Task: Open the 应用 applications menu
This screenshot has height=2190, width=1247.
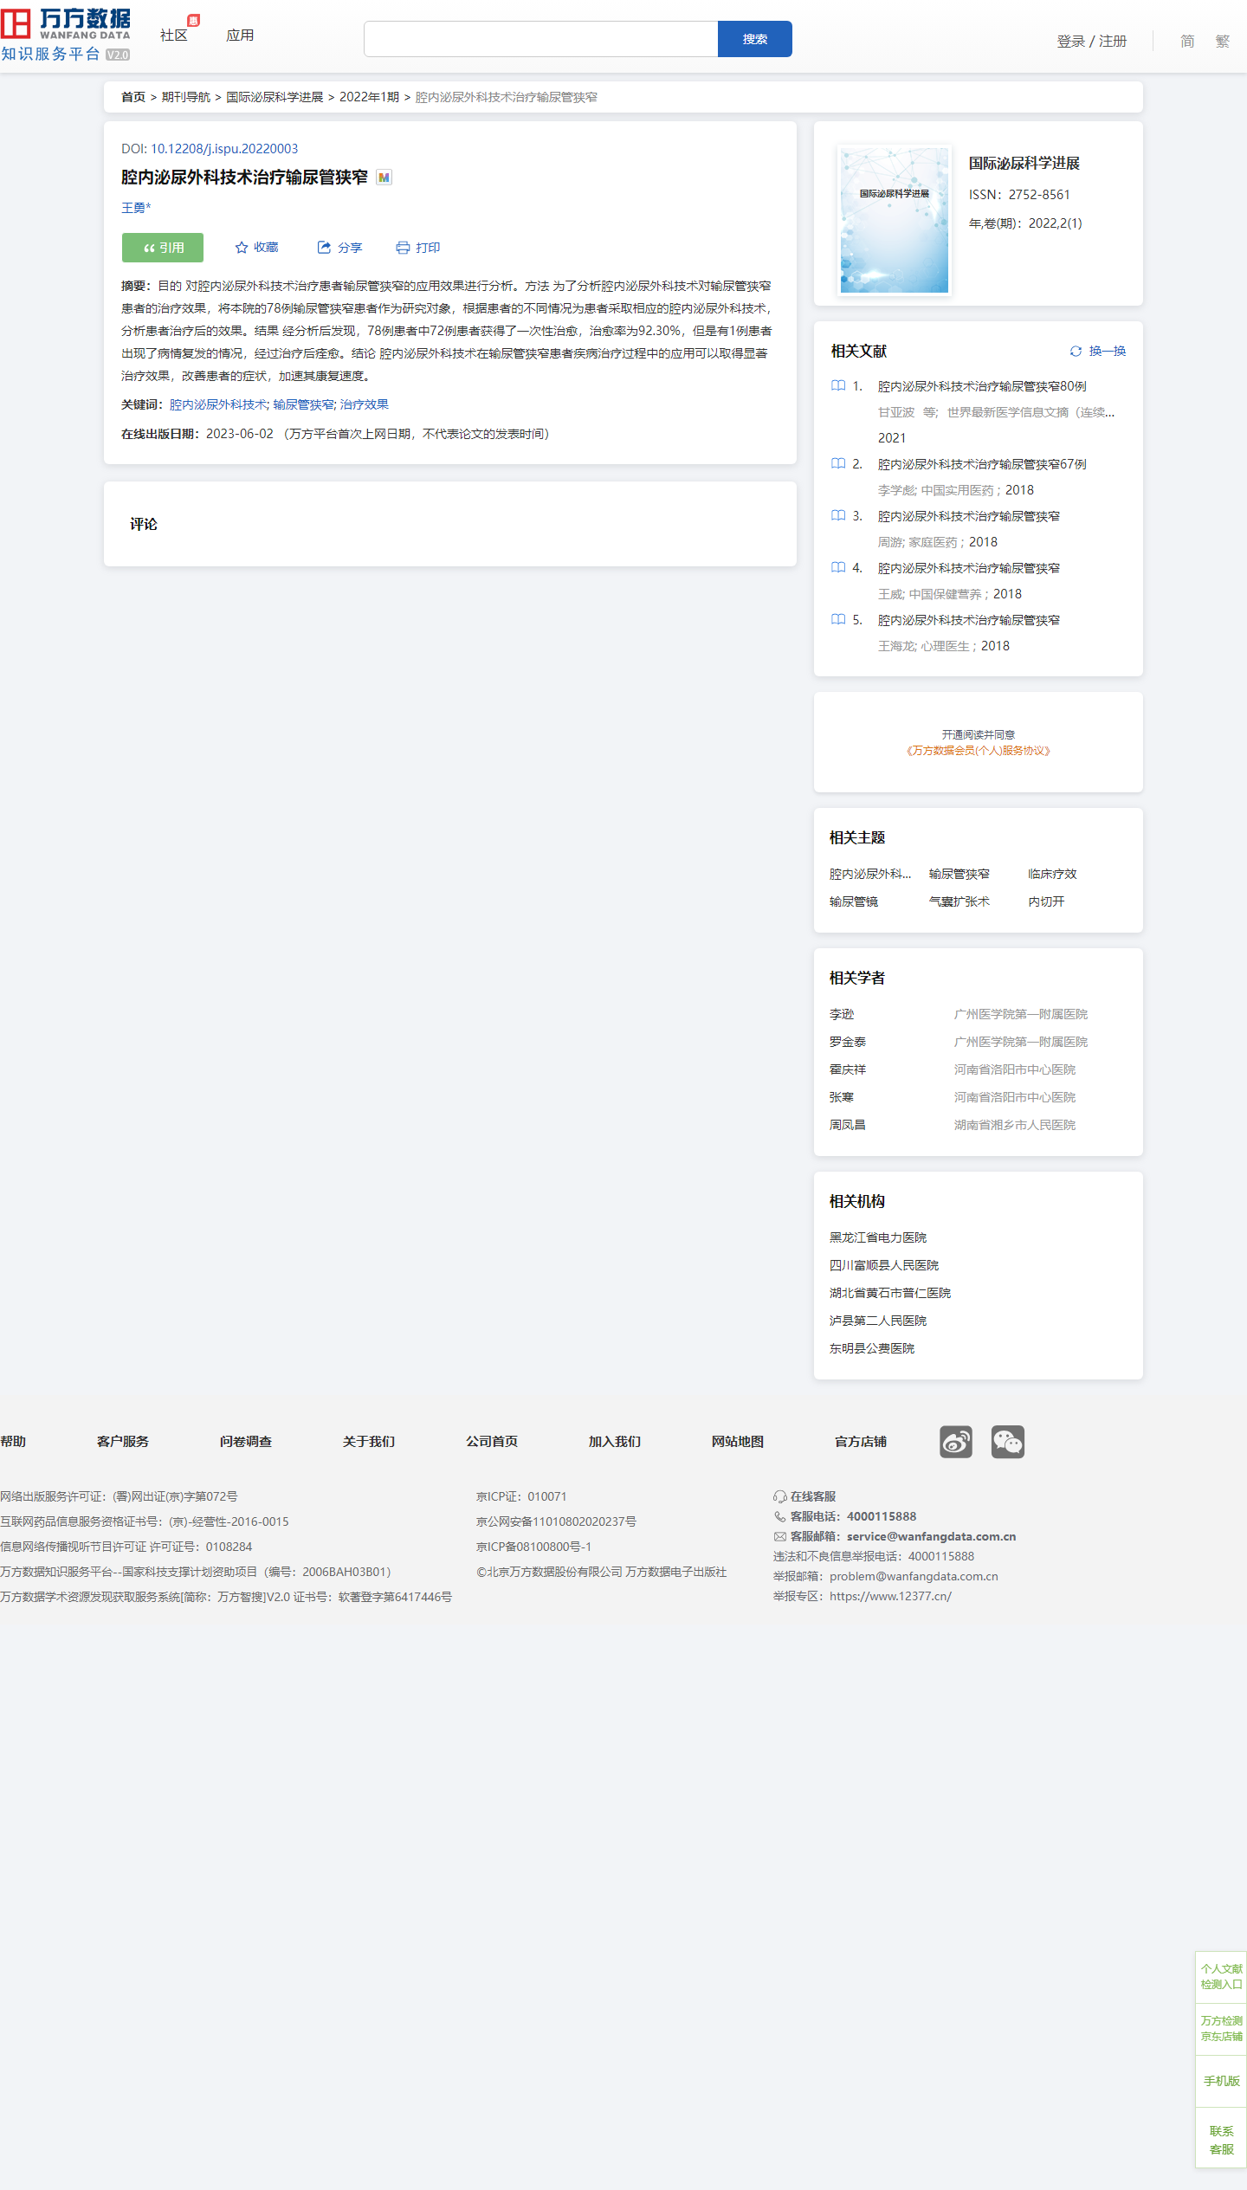Action: (240, 36)
